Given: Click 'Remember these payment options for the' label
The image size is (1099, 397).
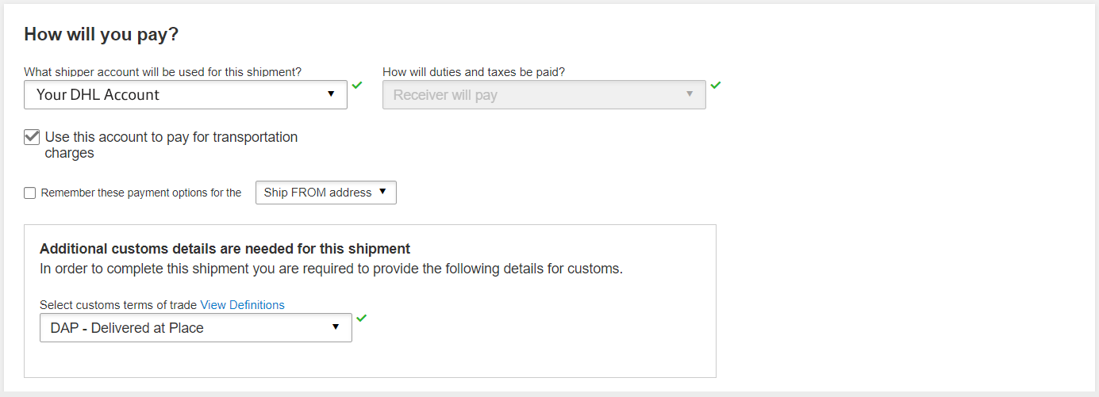Looking at the screenshot, I should pyautogui.click(x=141, y=193).
